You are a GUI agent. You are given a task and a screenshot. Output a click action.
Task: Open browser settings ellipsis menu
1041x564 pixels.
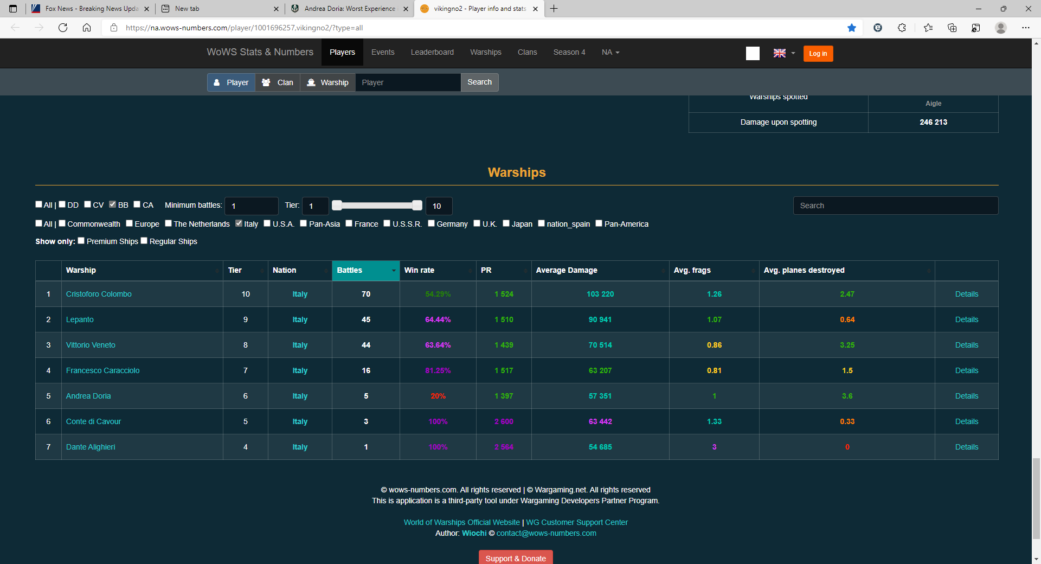[x=1025, y=28]
